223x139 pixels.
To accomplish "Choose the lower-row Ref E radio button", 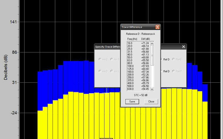I will click(177, 71).
